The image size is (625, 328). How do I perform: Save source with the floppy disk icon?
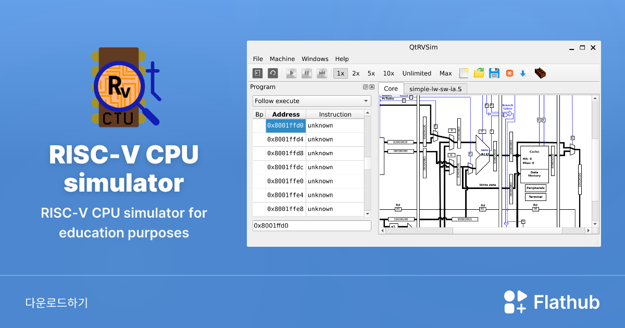[x=494, y=73]
